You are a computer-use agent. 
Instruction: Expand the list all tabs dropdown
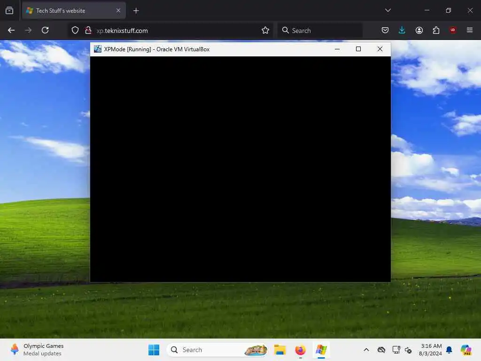pyautogui.click(x=388, y=10)
